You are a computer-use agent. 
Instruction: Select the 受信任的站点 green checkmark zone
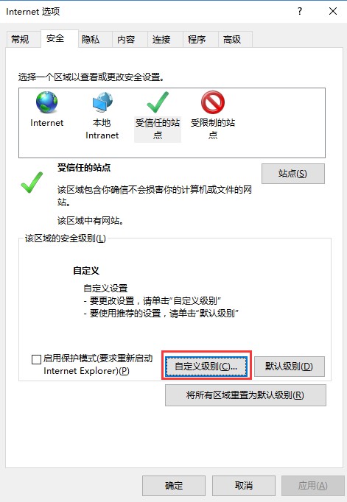pos(158,116)
